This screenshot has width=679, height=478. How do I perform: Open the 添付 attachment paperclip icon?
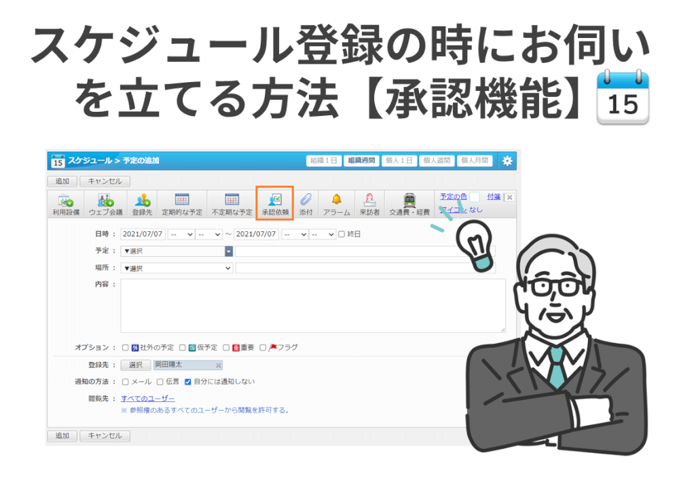pyautogui.click(x=305, y=203)
